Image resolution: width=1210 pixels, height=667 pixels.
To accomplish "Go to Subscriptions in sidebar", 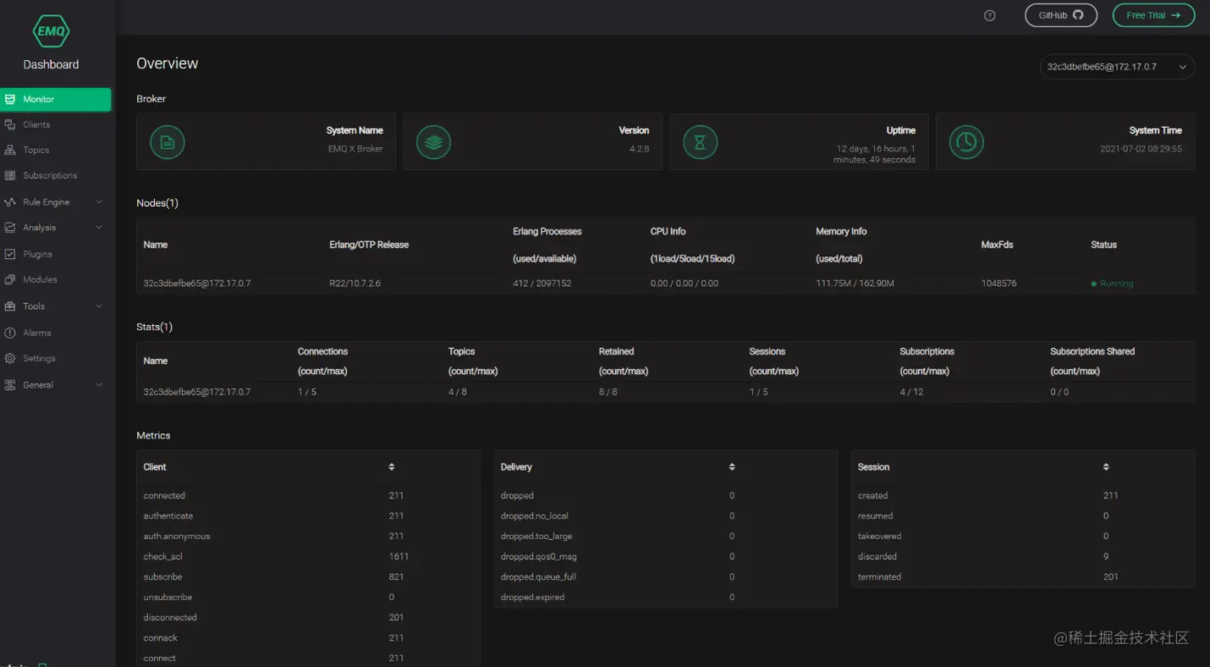I will (x=50, y=175).
